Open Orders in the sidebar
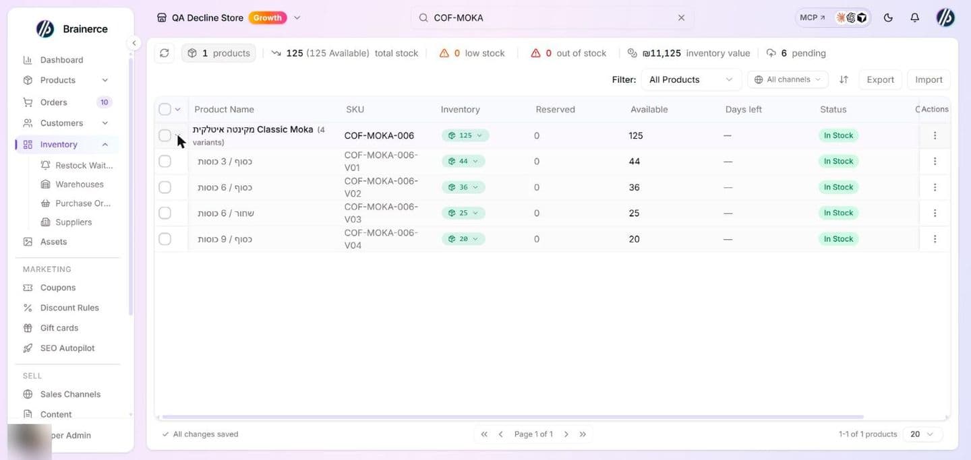 pyautogui.click(x=54, y=102)
